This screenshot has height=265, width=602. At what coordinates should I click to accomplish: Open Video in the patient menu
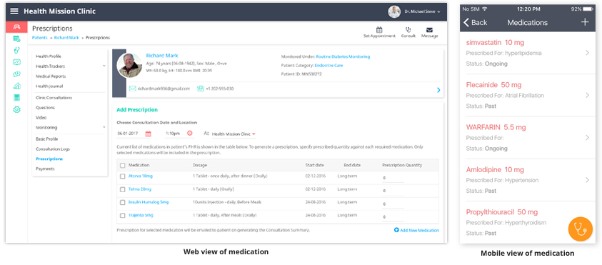point(41,118)
